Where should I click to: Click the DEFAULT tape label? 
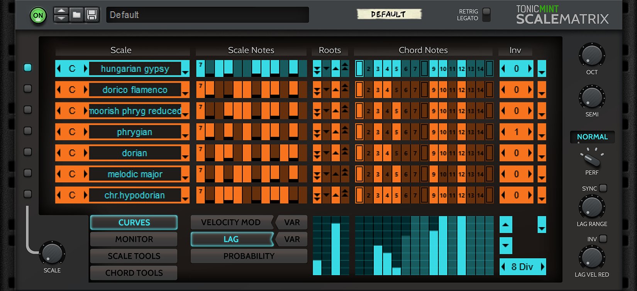(389, 14)
